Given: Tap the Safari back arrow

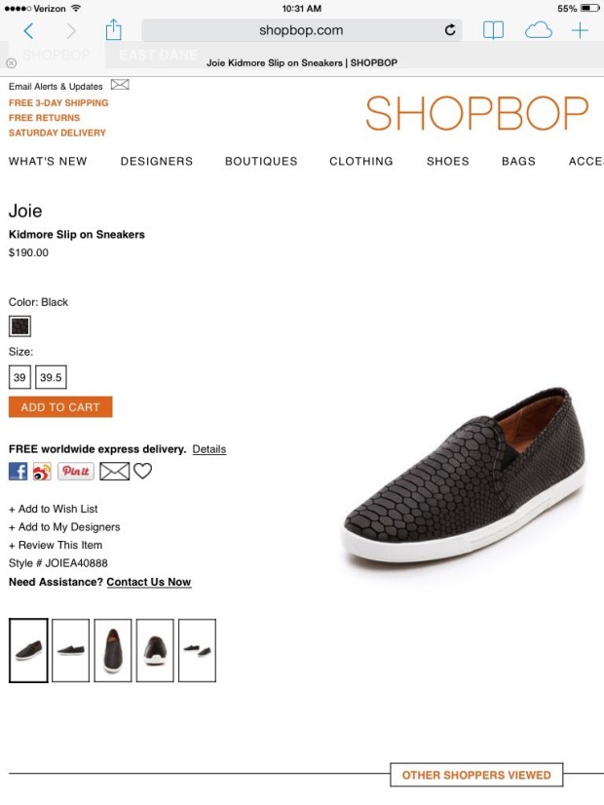Looking at the screenshot, I should coord(28,31).
